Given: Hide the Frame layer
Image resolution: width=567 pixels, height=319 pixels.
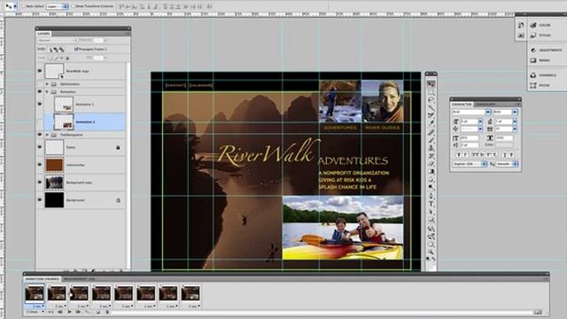Looking at the screenshot, I should pos(40,147).
